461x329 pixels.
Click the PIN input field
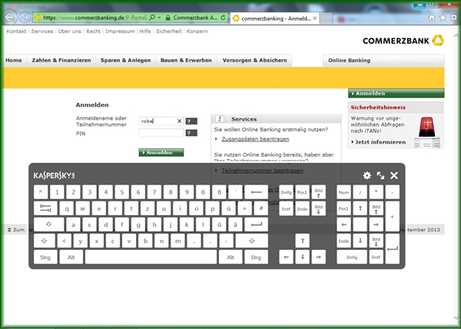click(161, 133)
